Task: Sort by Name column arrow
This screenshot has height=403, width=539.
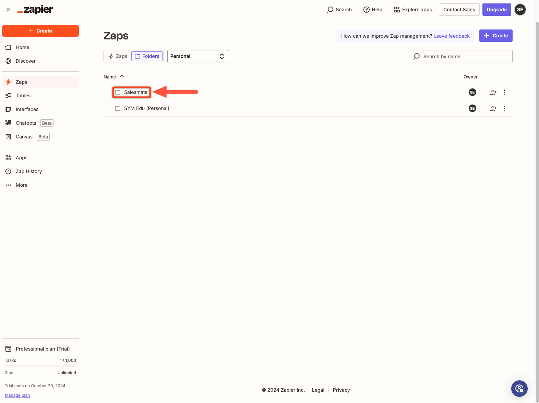Action: (x=122, y=77)
